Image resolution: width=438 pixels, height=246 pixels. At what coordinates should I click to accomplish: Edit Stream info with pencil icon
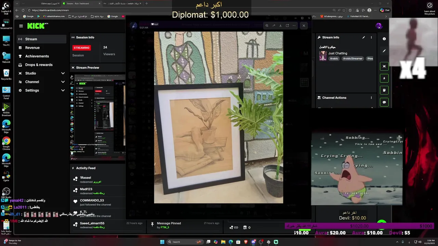pyautogui.click(x=363, y=38)
